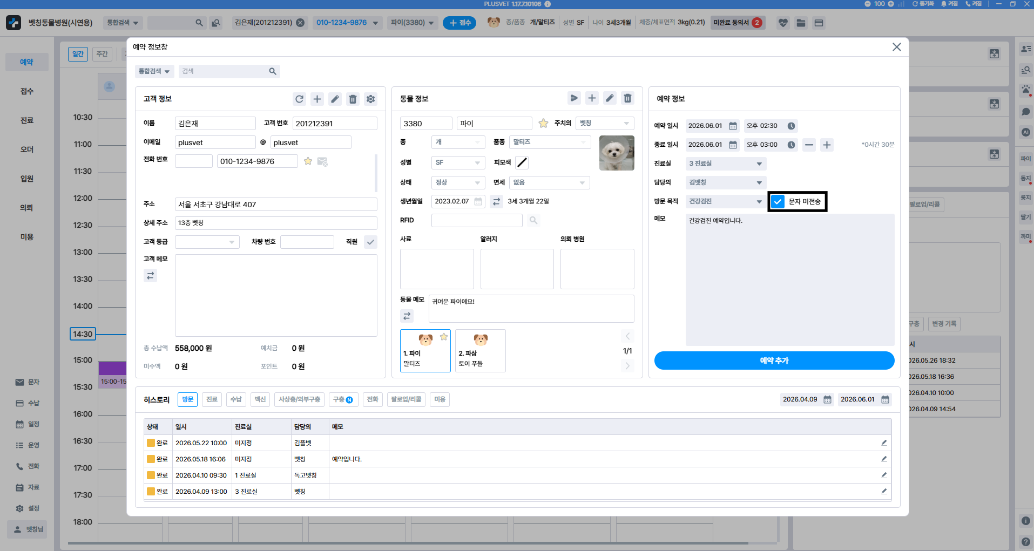Open 담당의 dropdown 김벳칭
The width and height of the screenshot is (1034, 551).
[x=726, y=182]
